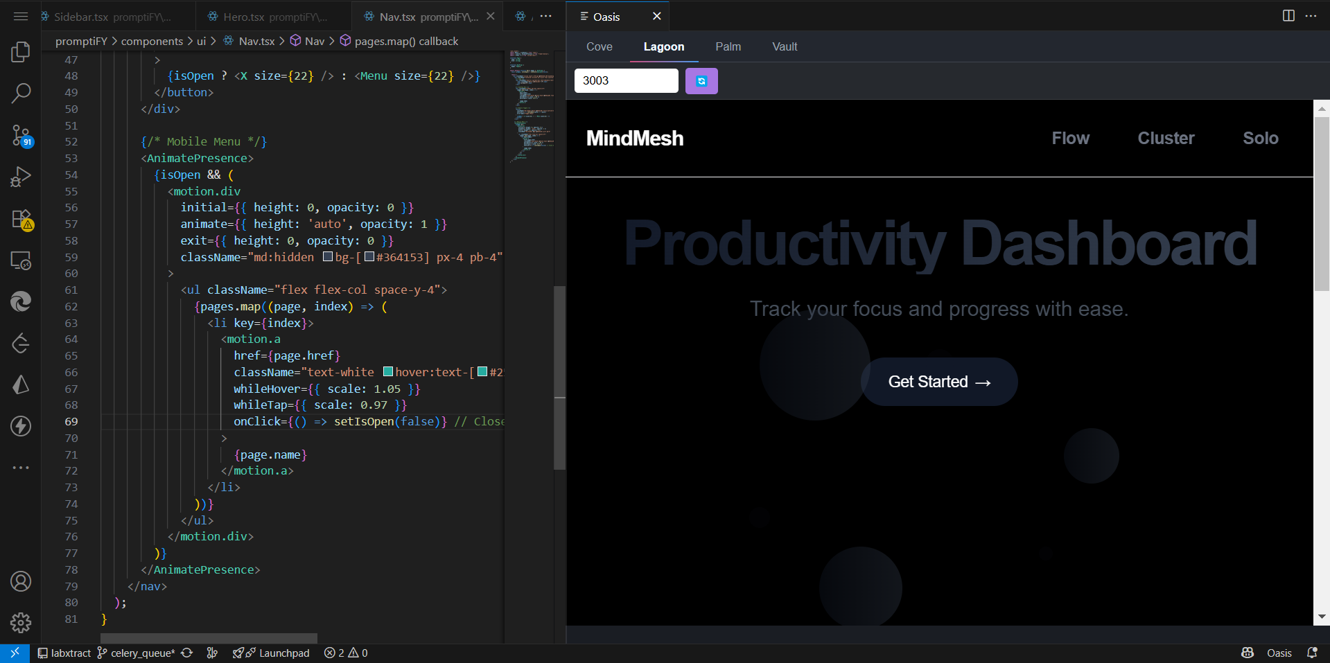The width and height of the screenshot is (1330, 663).
Task: Launch the Run and Debug panel
Action: (x=21, y=177)
